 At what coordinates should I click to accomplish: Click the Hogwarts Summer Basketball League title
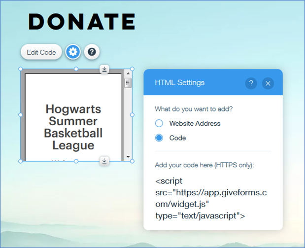click(73, 127)
